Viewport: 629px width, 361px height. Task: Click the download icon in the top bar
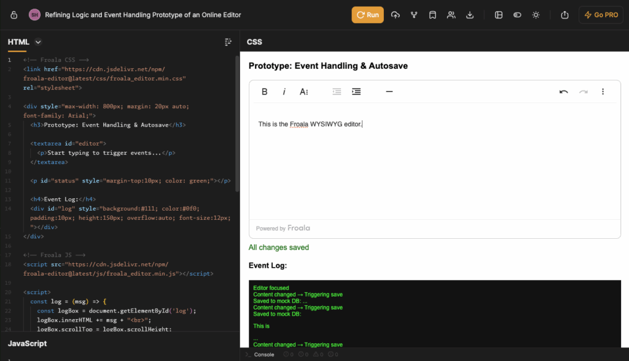(470, 15)
